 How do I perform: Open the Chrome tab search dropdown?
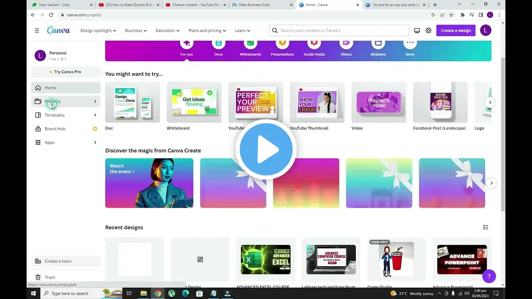[460, 5]
